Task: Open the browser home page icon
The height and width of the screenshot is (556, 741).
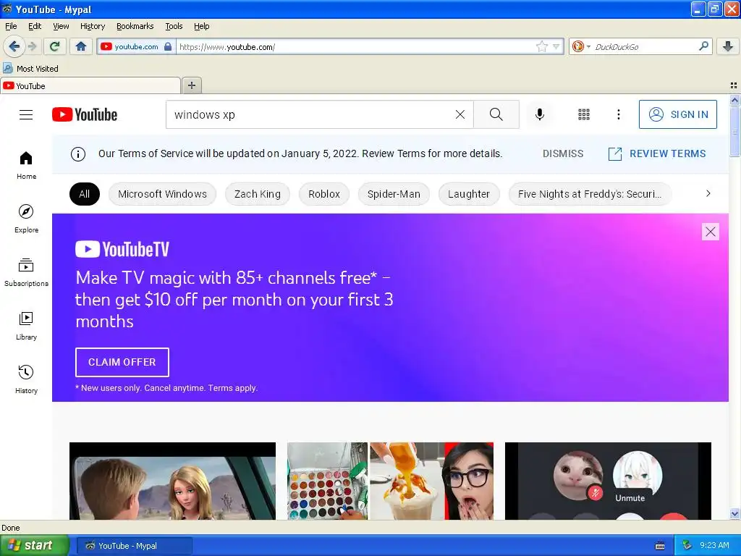Action: 81,46
